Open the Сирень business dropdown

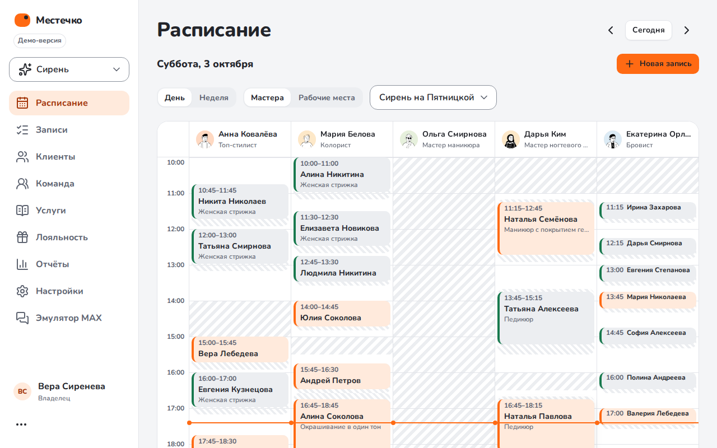(x=69, y=69)
